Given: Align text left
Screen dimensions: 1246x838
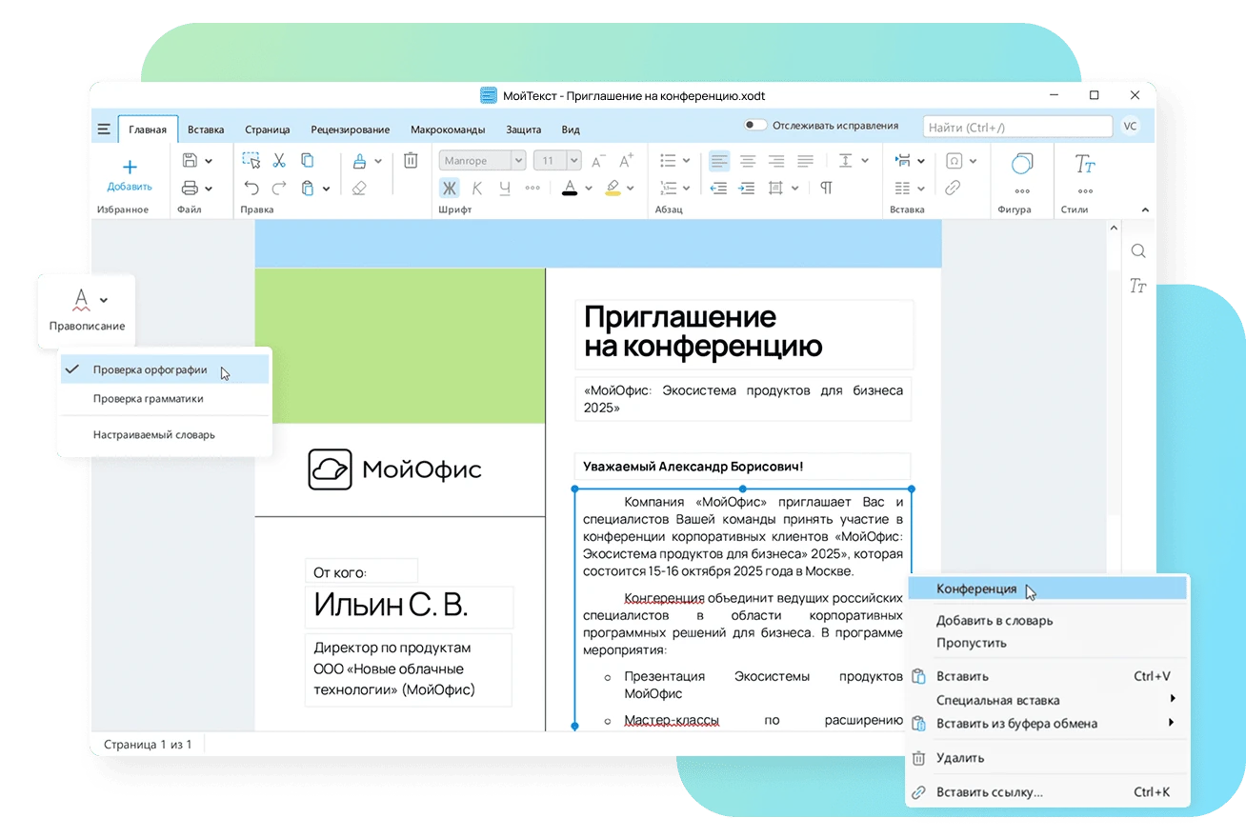Looking at the screenshot, I should tap(719, 161).
